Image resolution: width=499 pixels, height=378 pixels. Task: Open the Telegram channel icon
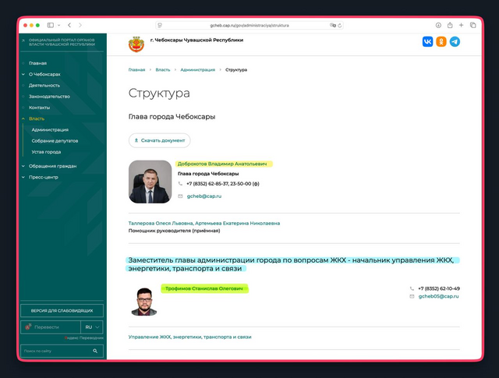tap(455, 42)
